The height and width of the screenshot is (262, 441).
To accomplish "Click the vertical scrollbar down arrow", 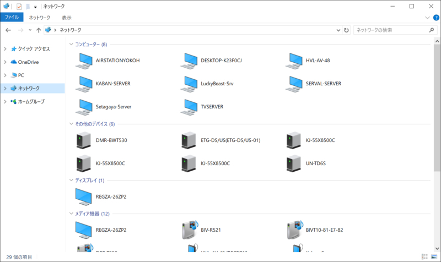I will click(x=437, y=248).
